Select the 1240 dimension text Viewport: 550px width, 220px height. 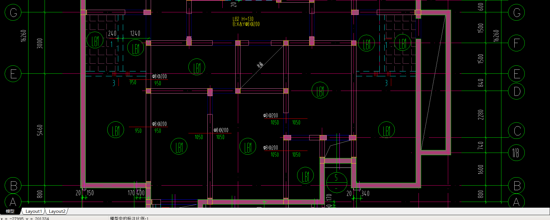[135, 34]
